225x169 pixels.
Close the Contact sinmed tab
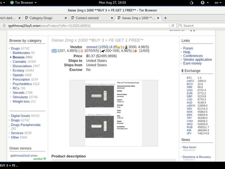pos(111,18)
